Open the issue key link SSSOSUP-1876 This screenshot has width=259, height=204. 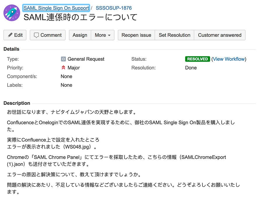[x=114, y=8]
